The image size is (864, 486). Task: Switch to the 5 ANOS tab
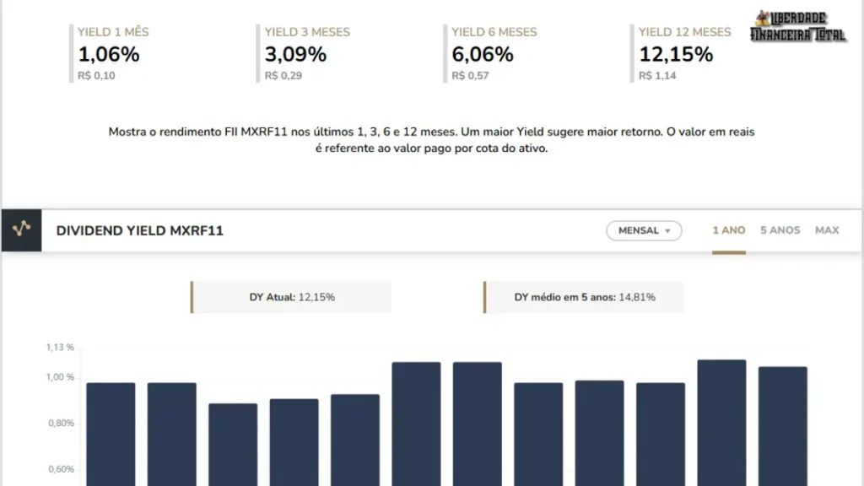(780, 230)
